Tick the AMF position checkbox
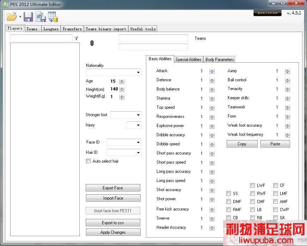Viewport: 307px width, 246px height. pyautogui.click(x=276, y=201)
